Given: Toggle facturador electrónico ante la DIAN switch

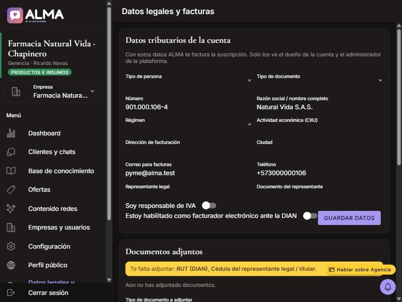Looking at the screenshot, I should [310, 216].
